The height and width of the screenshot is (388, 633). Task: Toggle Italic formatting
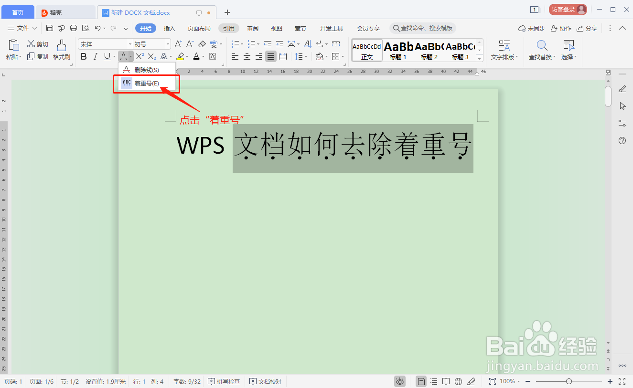click(95, 57)
